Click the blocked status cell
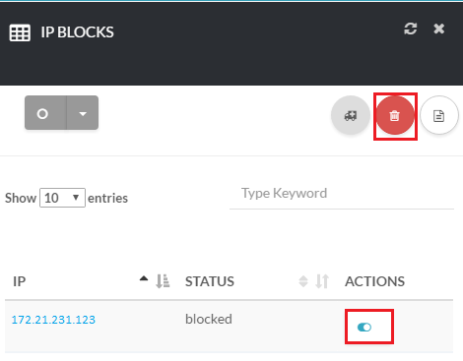 click(x=209, y=319)
